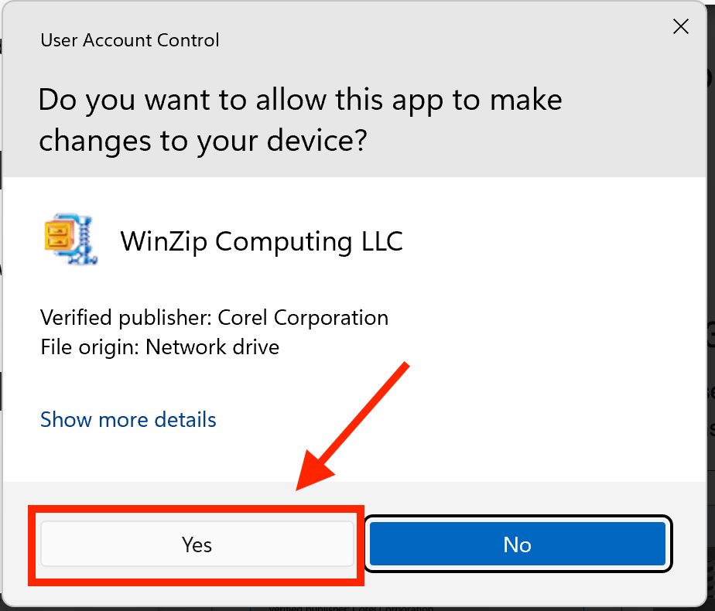Click the highlighted Yes confirmation button
The height and width of the screenshot is (611, 715).
(x=196, y=544)
